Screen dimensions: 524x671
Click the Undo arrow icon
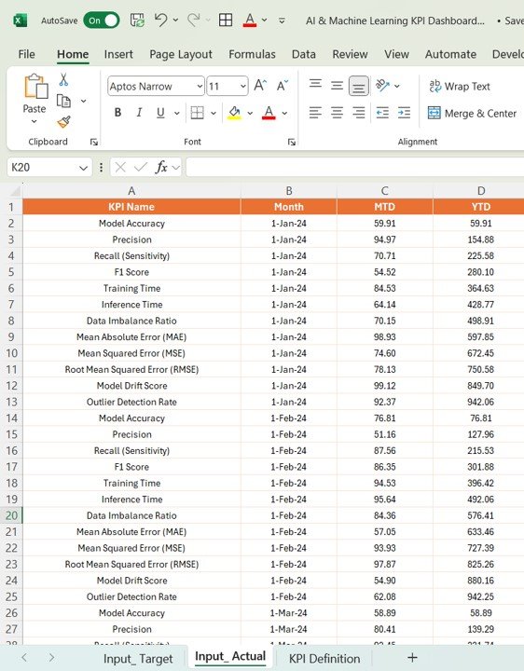161,20
